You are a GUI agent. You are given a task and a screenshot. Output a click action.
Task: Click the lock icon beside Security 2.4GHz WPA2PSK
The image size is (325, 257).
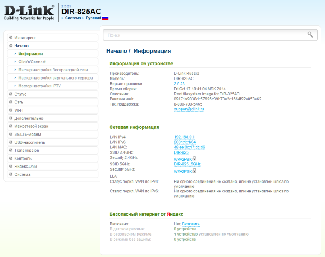(194, 158)
